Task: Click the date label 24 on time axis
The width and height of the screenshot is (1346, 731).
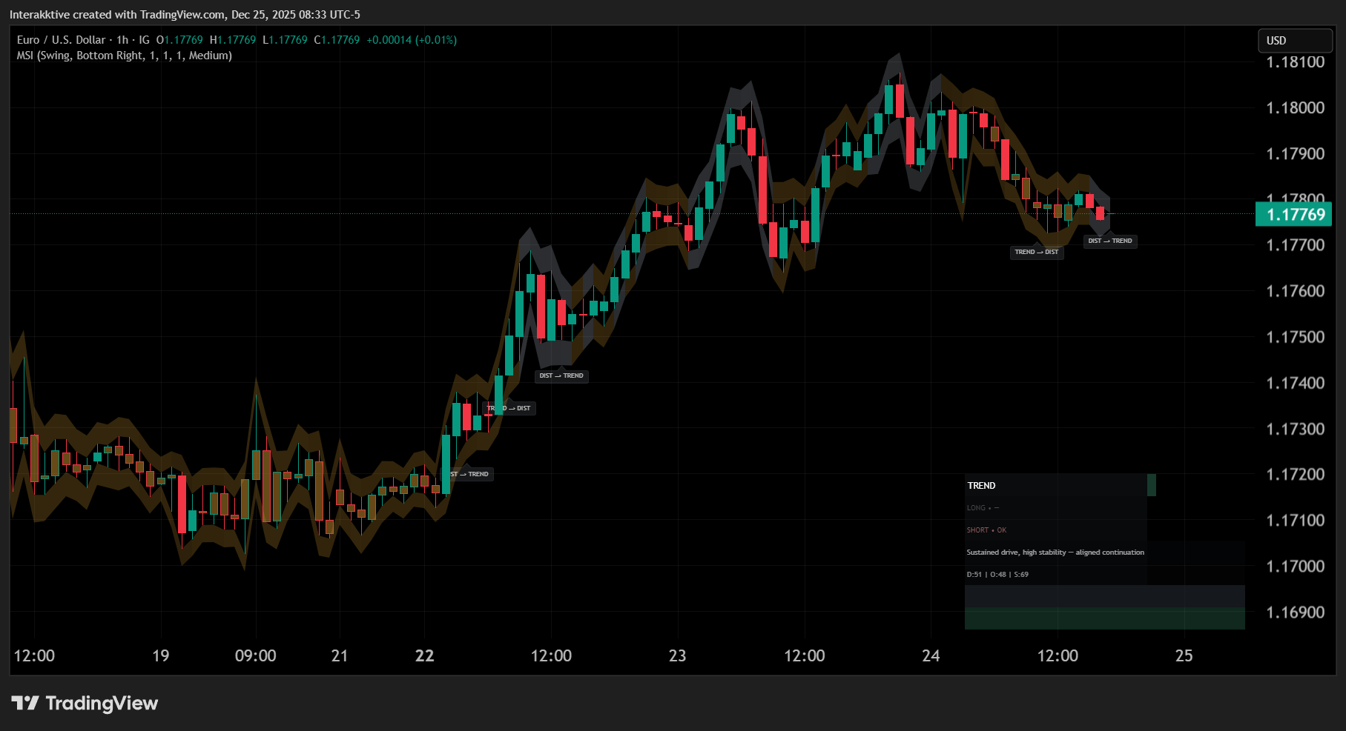Action: [x=931, y=655]
